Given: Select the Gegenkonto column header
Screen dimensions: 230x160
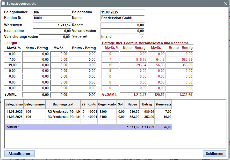Looking at the screenshot, I should pos(107,104).
